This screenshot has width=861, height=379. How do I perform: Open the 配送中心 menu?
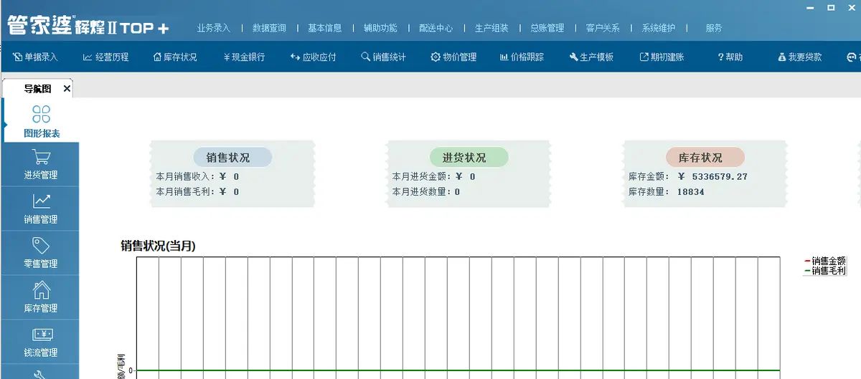pyautogui.click(x=436, y=28)
